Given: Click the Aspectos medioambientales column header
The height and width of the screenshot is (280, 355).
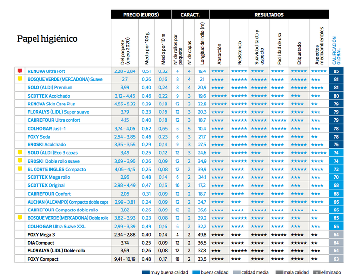Looking at the screenshot, I should [x=319, y=45].
